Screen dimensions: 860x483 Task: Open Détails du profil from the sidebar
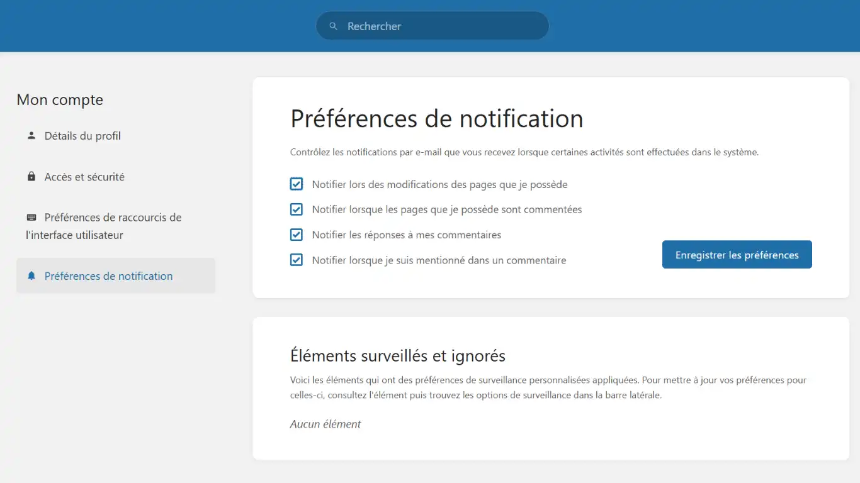pyautogui.click(x=82, y=135)
